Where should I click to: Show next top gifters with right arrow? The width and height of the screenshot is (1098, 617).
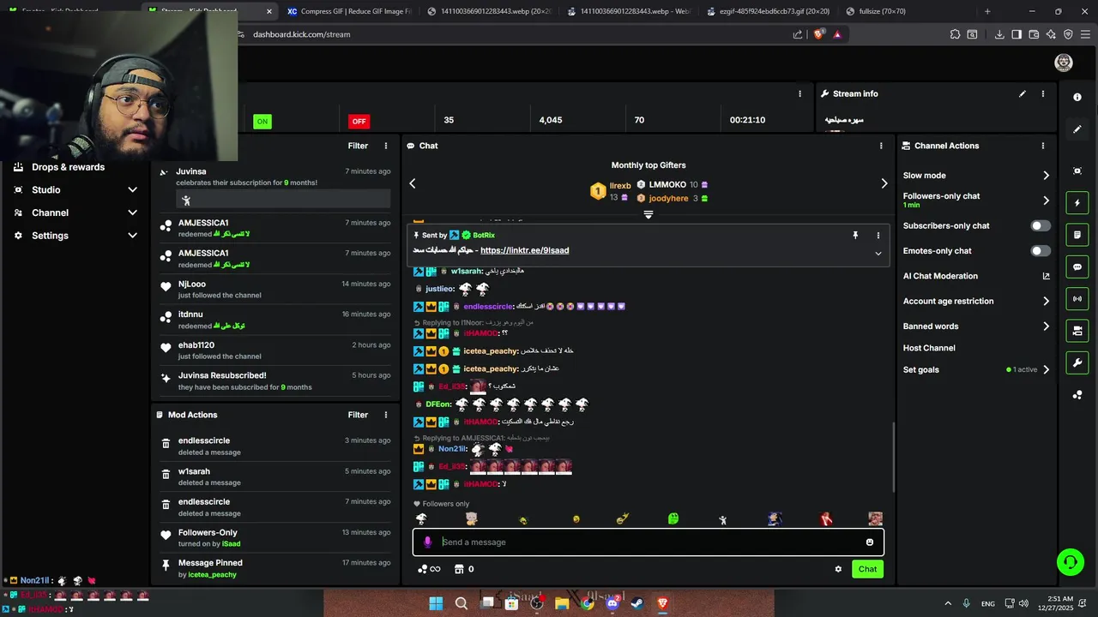coord(884,183)
